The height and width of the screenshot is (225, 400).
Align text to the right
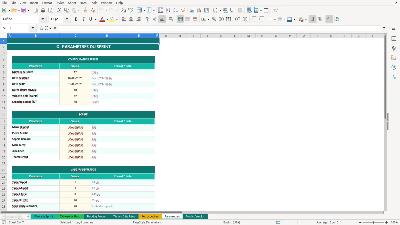click(x=138, y=19)
